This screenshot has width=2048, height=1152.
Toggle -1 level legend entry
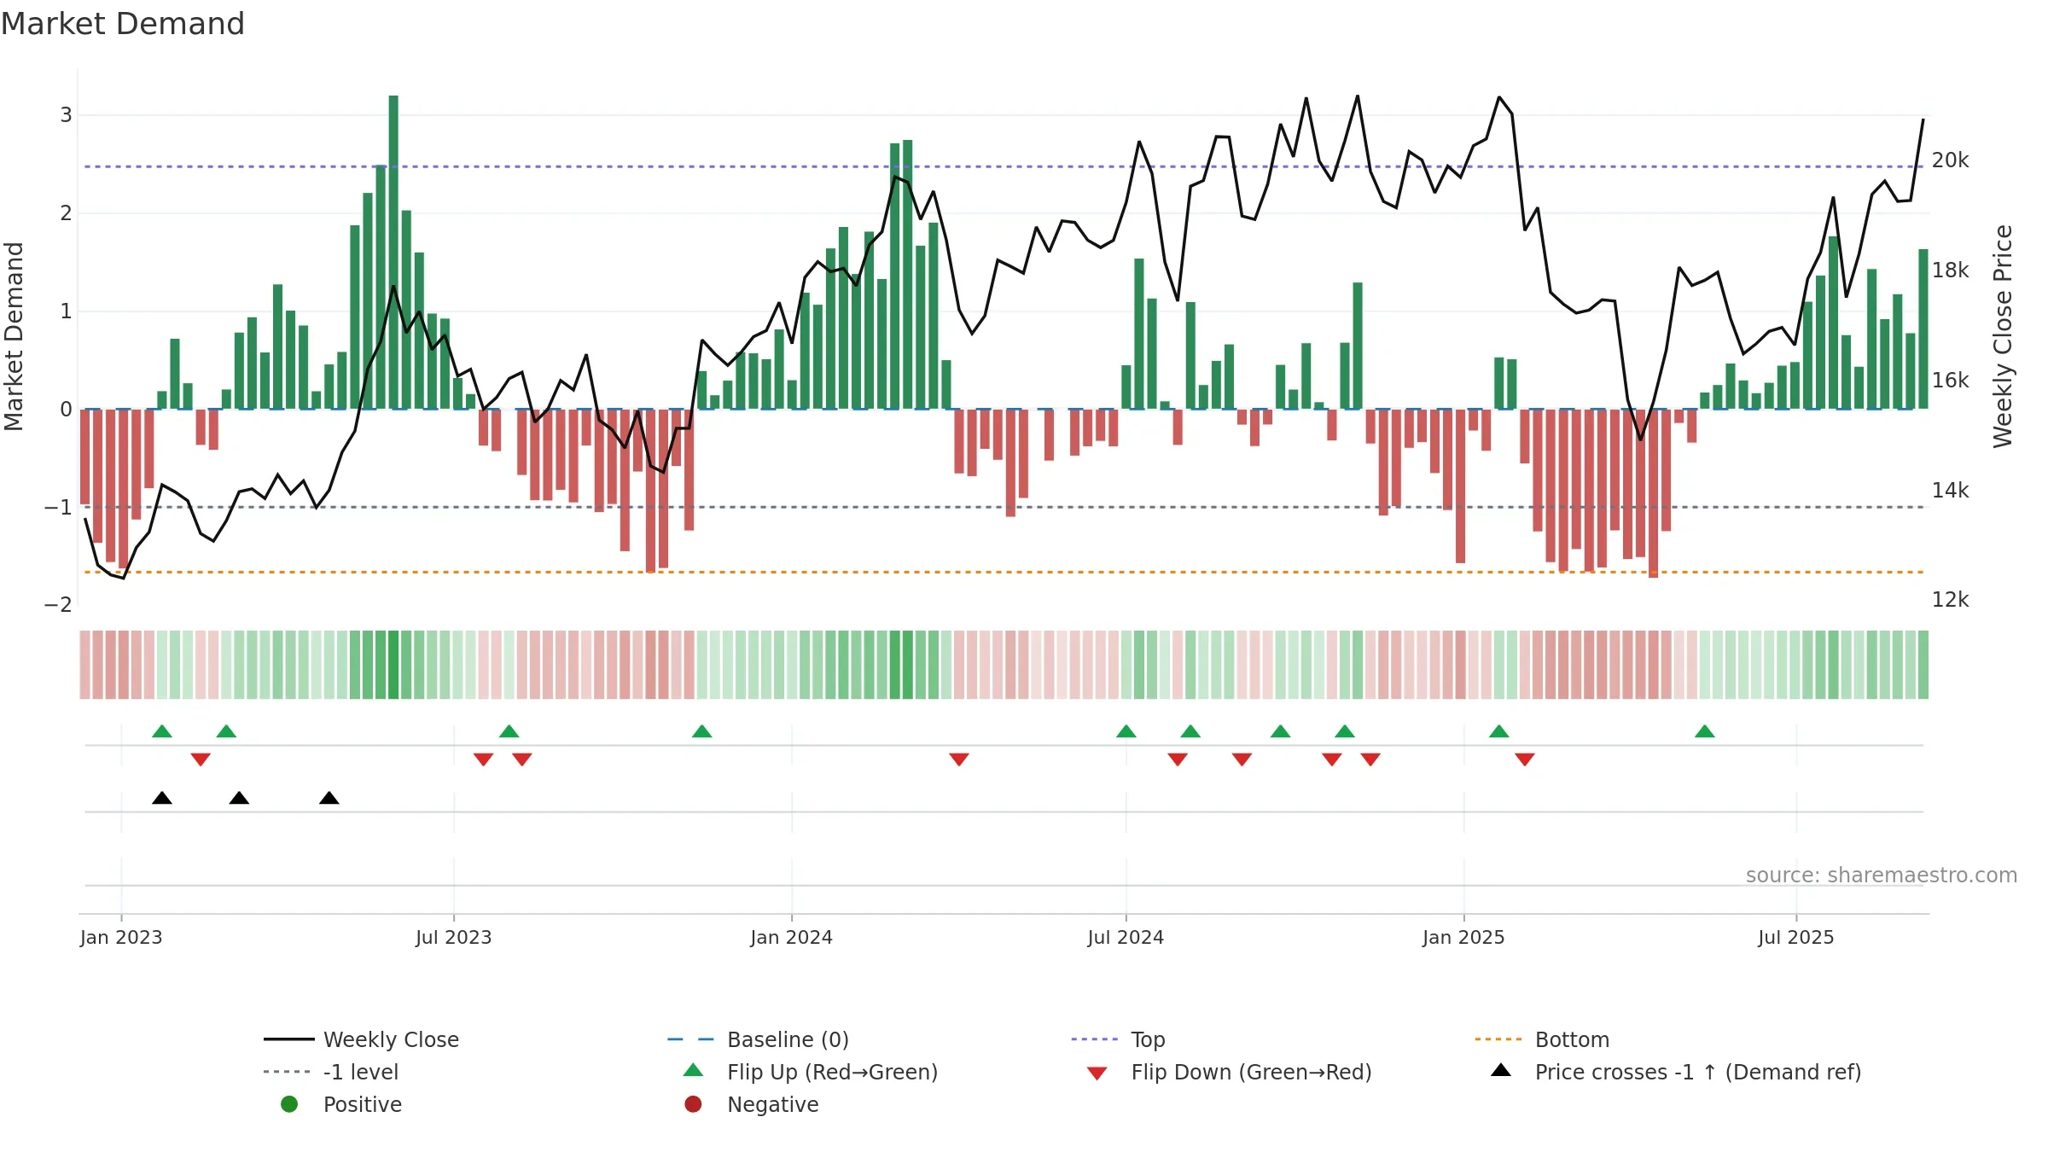point(331,1072)
